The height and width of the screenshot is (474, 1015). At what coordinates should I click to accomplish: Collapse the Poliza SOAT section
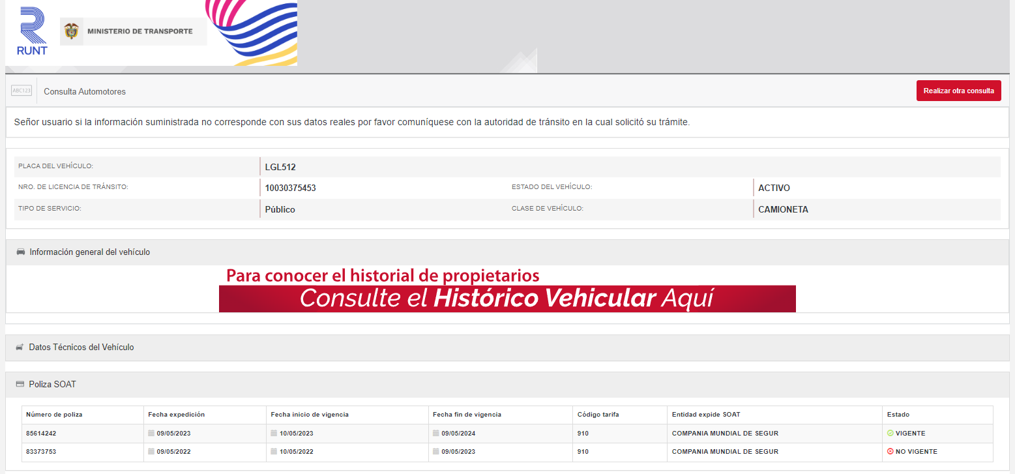52,384
